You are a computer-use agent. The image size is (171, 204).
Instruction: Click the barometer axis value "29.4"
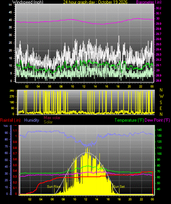[159, 49]
